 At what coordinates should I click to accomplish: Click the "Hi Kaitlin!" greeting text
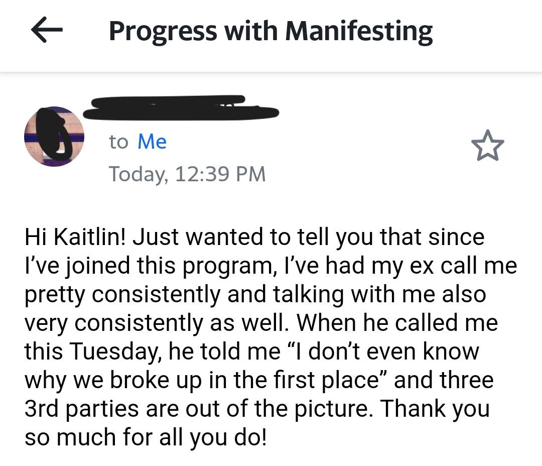point(75,237)
